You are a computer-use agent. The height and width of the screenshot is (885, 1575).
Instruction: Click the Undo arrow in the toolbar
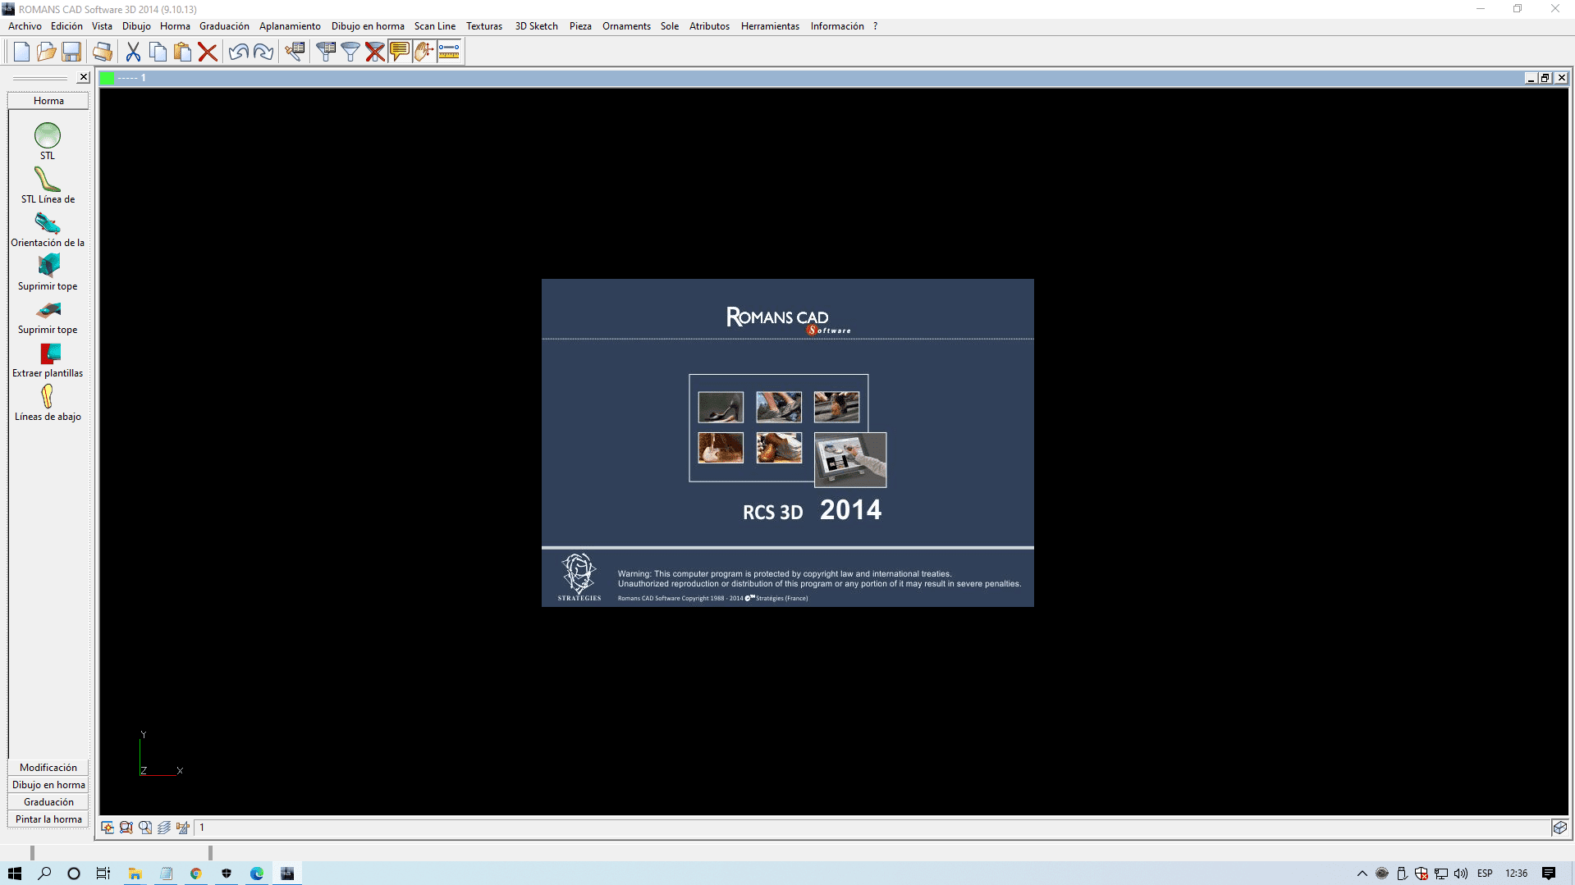point(238,52)
